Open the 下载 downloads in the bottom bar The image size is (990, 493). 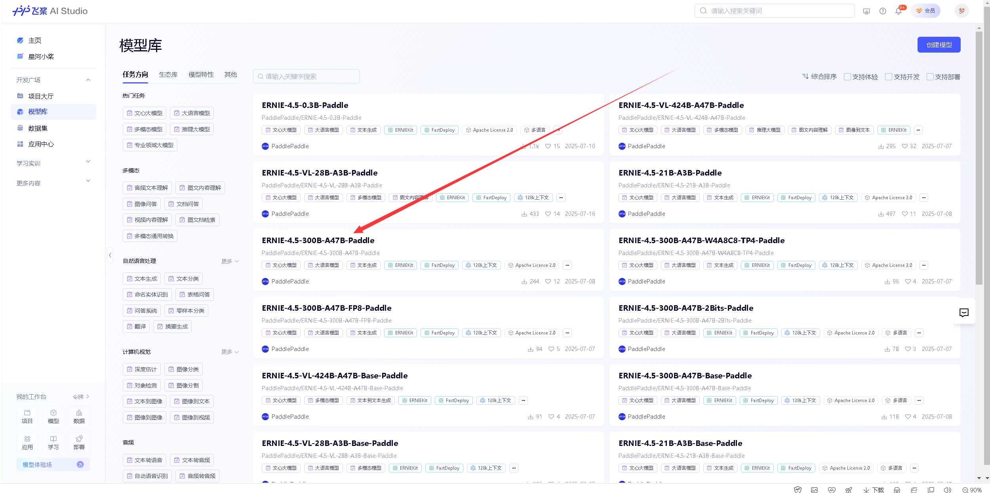tap(874, 490)
